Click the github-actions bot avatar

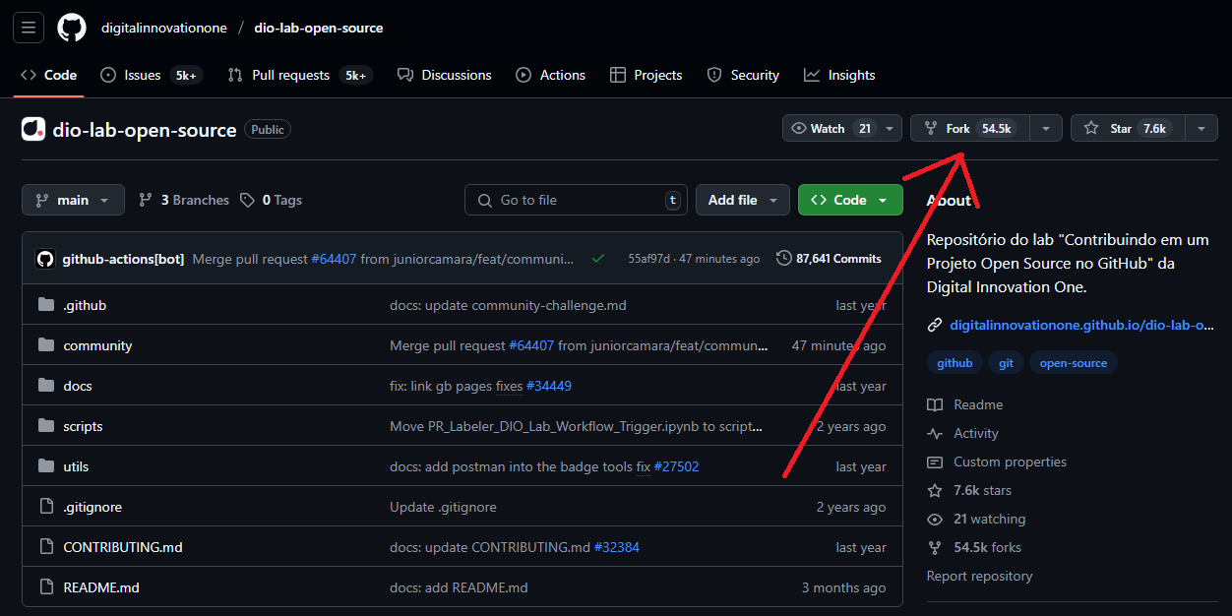[x=45, y=259]
